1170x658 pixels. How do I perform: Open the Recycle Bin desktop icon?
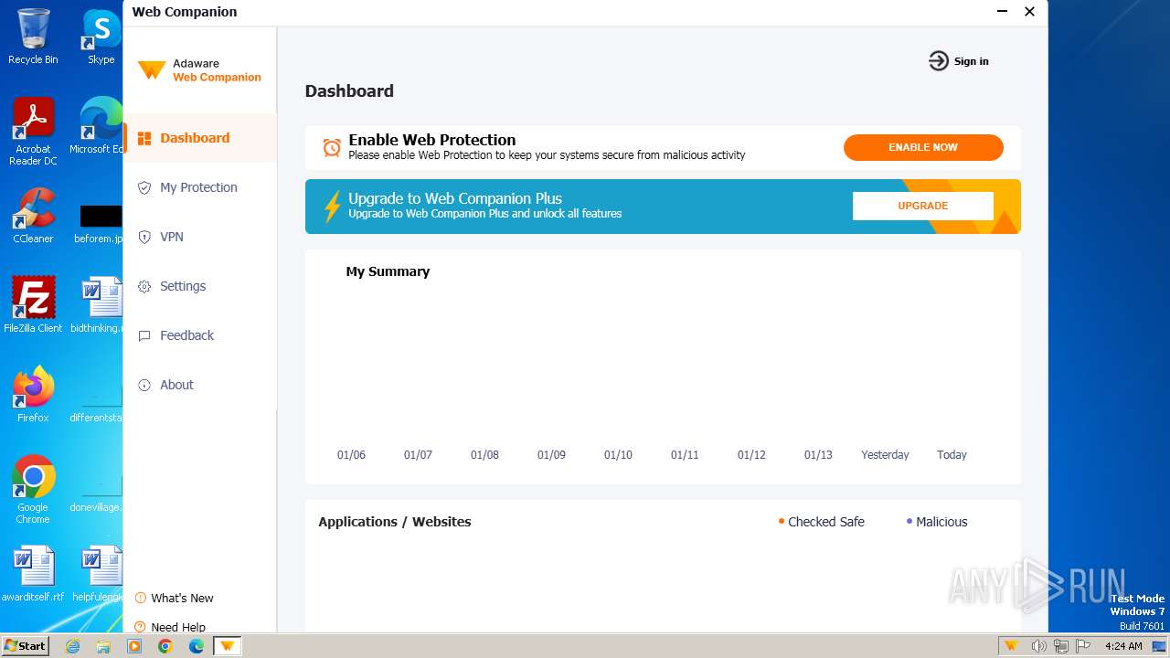click(x=33, y=37)
